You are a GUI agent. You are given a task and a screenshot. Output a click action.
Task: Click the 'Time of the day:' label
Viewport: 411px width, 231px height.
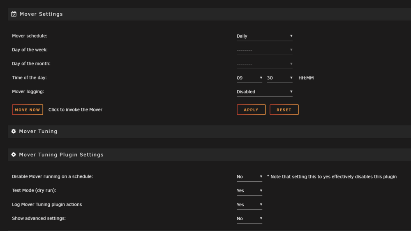click(x=29, y=78)
